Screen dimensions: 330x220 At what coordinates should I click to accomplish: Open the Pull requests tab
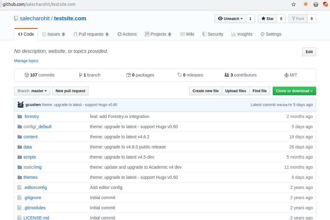(91, 34)
